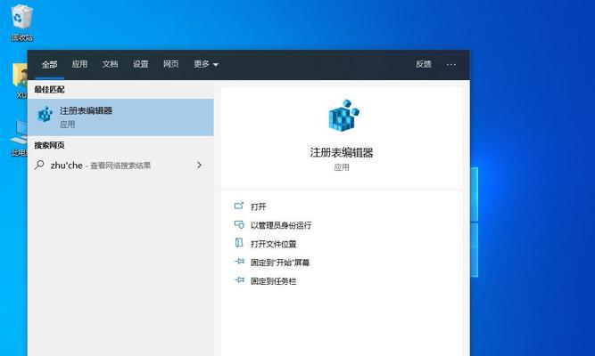Click the magnifier icon beside zhu'che
Viewport: 595px width, 356px height.
[x=39, y=165]
